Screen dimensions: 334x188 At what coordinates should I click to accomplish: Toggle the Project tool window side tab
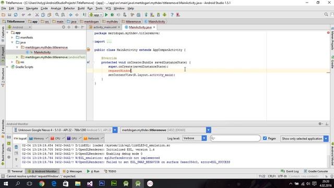(x=3, y=55)
